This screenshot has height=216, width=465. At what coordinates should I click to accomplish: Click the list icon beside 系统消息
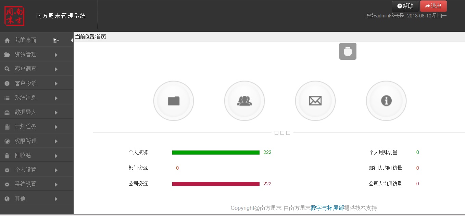[x=7, y=98]
